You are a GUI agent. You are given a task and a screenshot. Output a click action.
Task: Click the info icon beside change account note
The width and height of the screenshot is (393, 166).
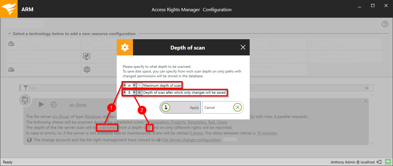point(29,140)
